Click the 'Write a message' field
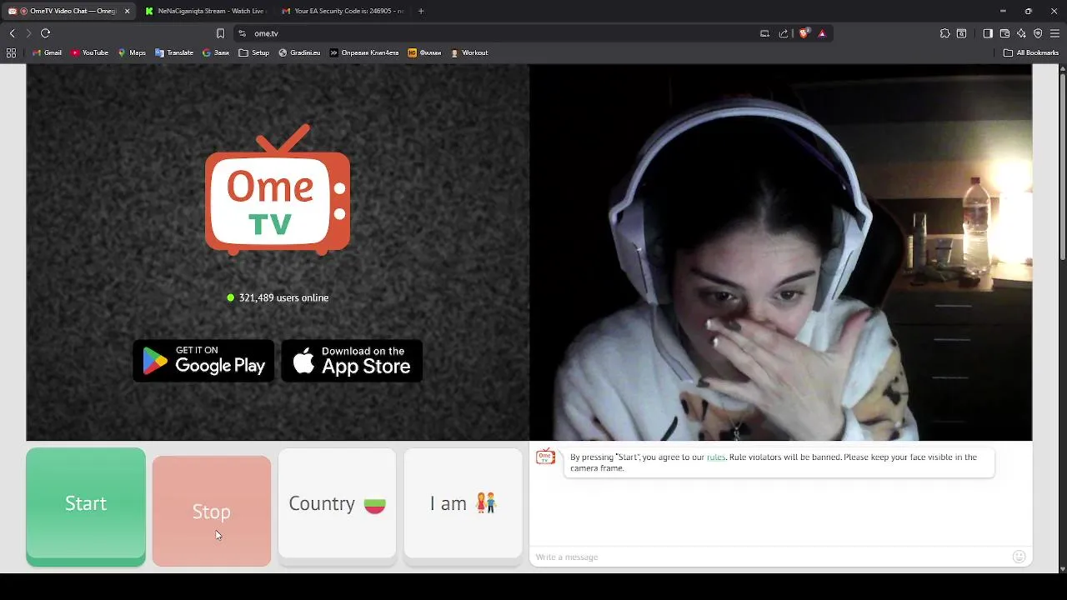 [771, 557]
